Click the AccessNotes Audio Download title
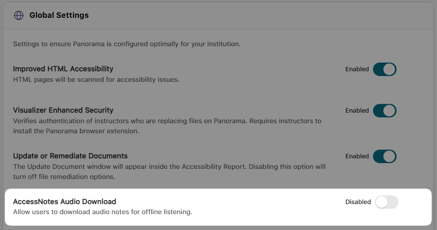The height and width of the screenshot is (230, 437). click(64, 202)
